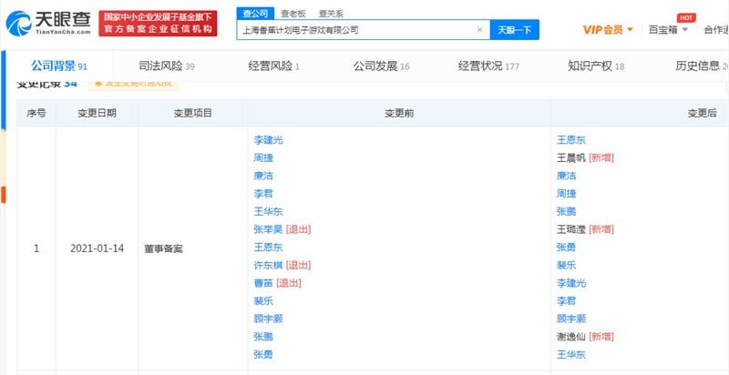Click 王华东 in the 变更前 column
This screenshot has height=375, width=729.
coord(268,212)
